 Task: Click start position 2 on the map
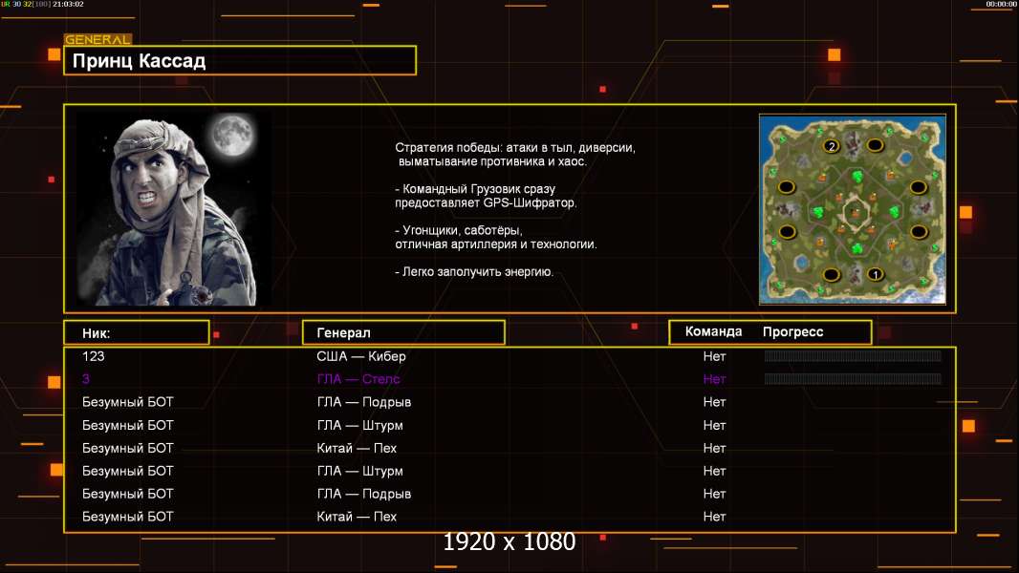pyautogui.click(x=831, y=146)
